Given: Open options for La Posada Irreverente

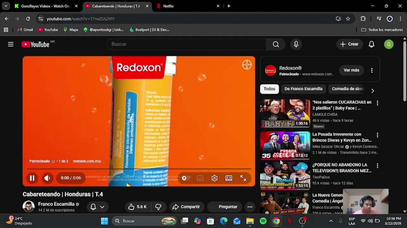Looking at the screenshot, I should point(377,135).
